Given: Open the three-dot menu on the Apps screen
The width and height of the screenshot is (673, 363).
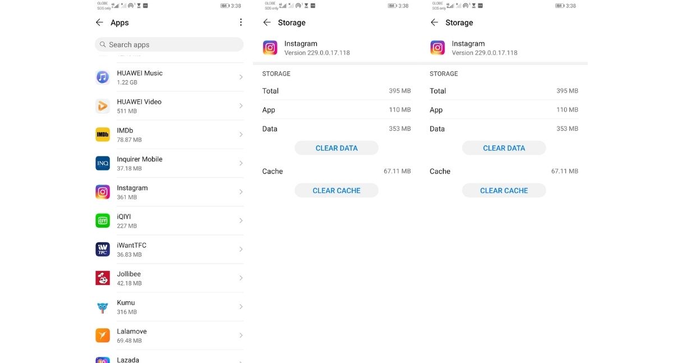Looking at the screenshot, I should (x=241, y=22).
